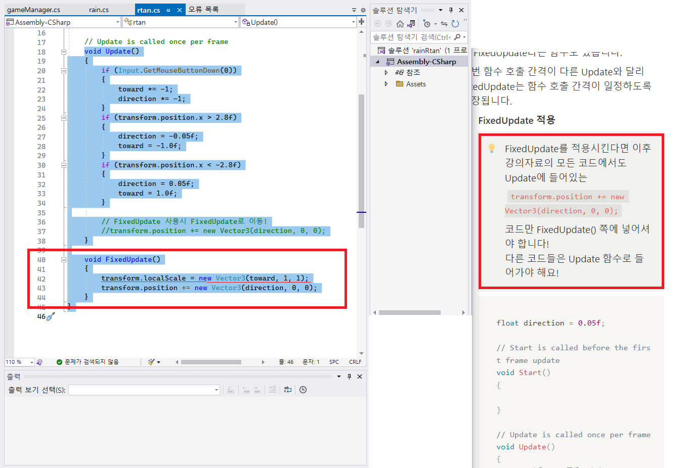Click the lightbulb callout icon

click(x=492, y=148)
